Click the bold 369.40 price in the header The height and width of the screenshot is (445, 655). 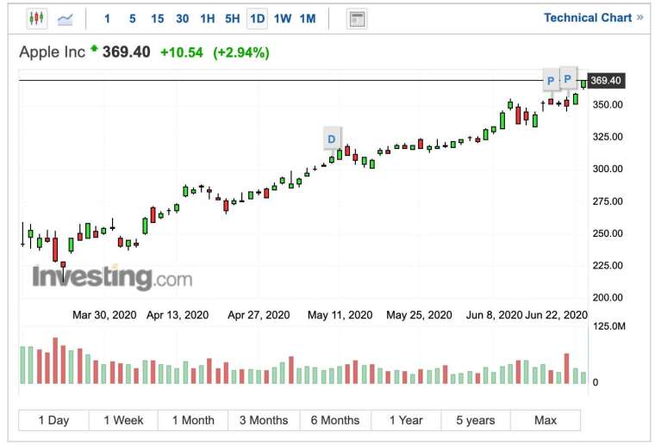click(127, 53)
